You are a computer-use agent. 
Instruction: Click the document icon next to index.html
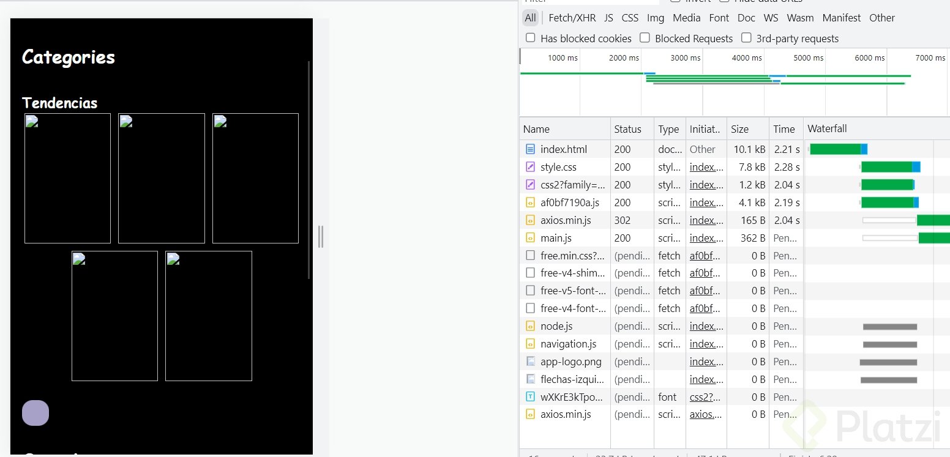pos(529,149)
